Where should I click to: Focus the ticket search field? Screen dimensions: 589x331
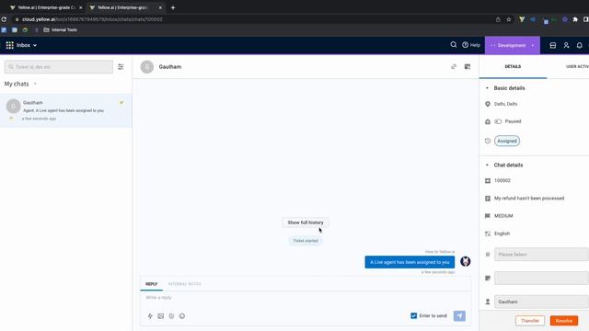pyautogui.click(x=59, y=67)
